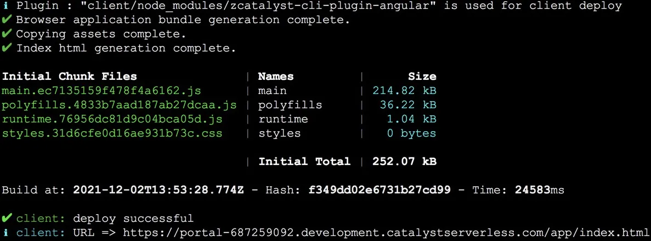Click the 252.07 kB Initial Total value
The image size is (651, 241).
[404, 161]
